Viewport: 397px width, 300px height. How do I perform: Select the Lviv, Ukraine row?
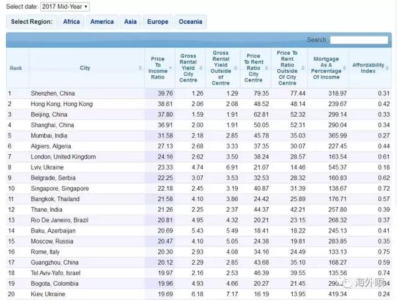coord(198,167)
